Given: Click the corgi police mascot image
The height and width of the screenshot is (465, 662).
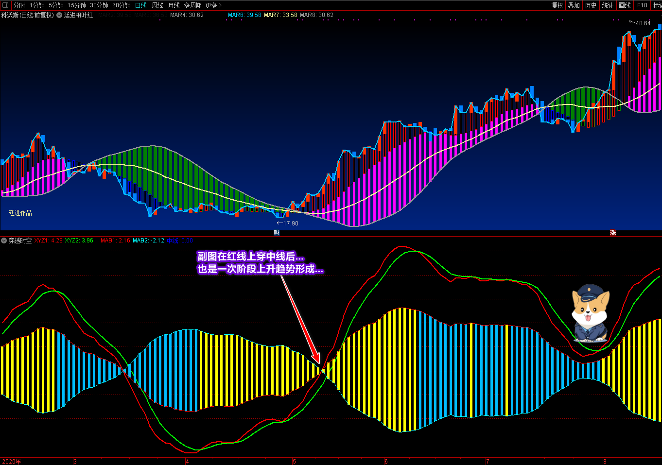Looking at the screenshot, I should coord(590,312).
